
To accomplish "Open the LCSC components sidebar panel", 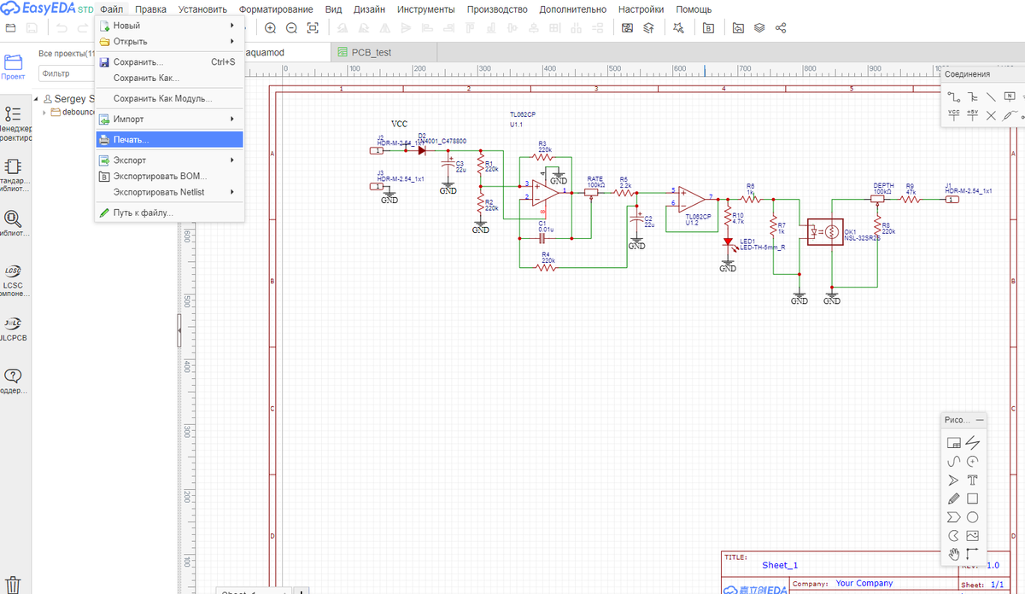I will click(x=13, y=277).
